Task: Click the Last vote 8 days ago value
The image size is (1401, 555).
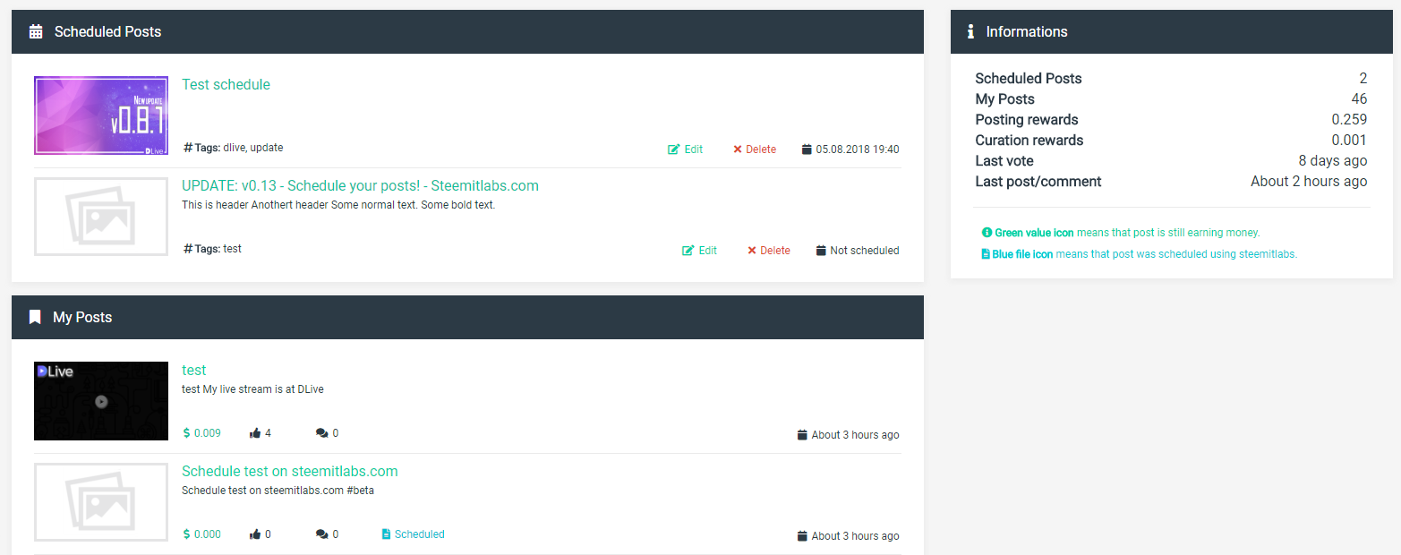Action: pyautogui.click(x=1333, y=161)
